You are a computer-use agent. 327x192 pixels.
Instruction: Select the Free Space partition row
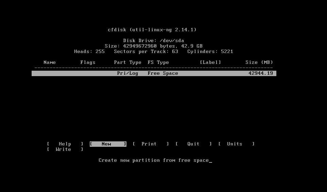[x=154, y=73]
